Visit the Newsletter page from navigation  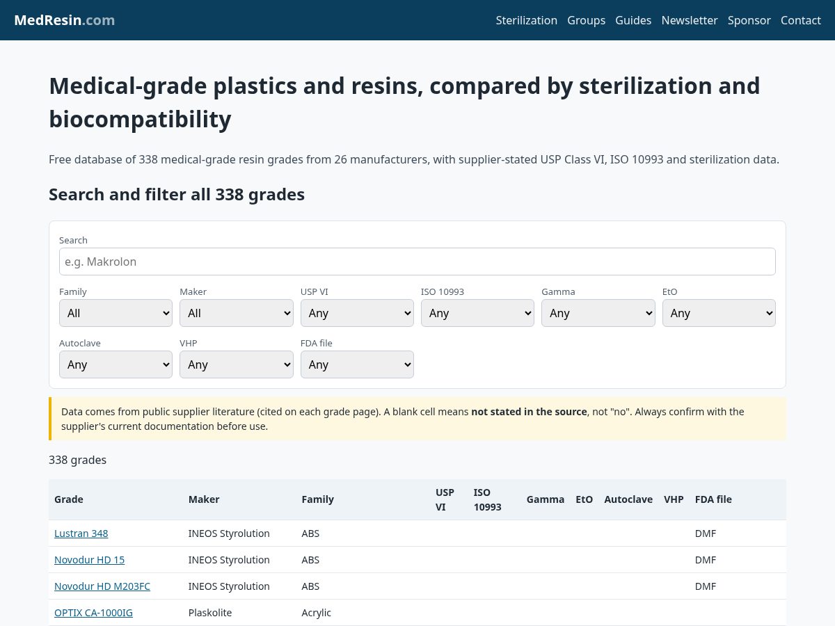pyautogui.click(x=690, y=20)
